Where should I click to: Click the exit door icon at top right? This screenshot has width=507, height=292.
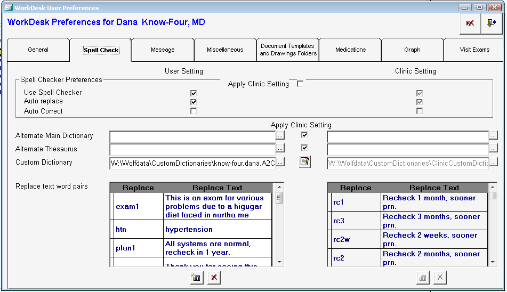[x=492, y=23]
